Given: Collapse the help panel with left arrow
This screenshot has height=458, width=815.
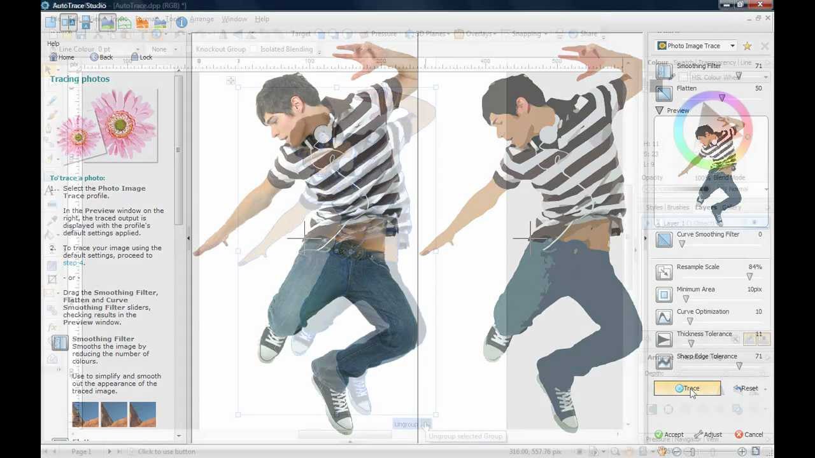Looking at the screenshot, I should [188, 238].
